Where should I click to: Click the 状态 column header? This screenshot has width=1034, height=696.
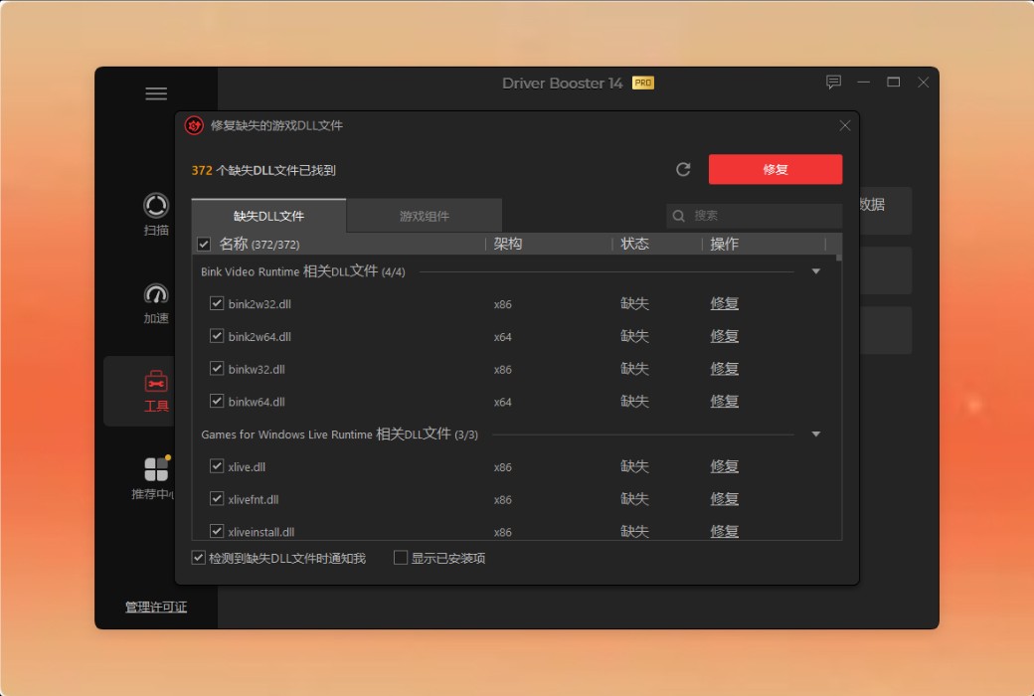tap(635, 244)
